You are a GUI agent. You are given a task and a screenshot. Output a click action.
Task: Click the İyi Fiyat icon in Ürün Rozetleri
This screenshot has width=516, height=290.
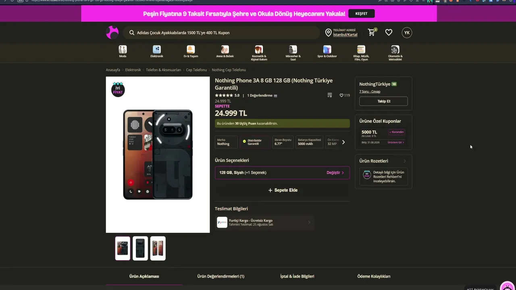[x=367, y=174]
